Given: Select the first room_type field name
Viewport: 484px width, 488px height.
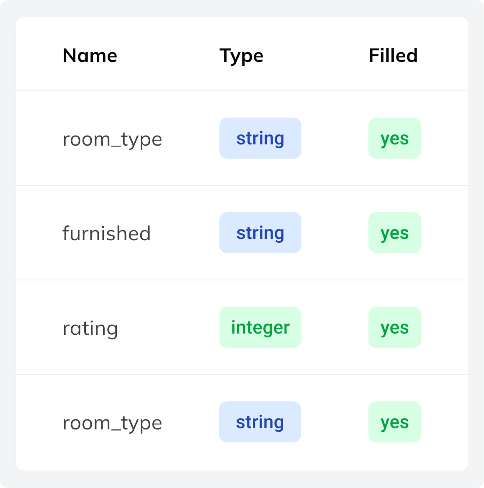Looking at the screenshot, I should pyautogui.click(x=112, y=139).
